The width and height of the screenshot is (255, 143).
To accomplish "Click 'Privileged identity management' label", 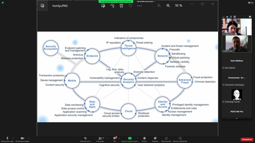I will click(191, 105).
